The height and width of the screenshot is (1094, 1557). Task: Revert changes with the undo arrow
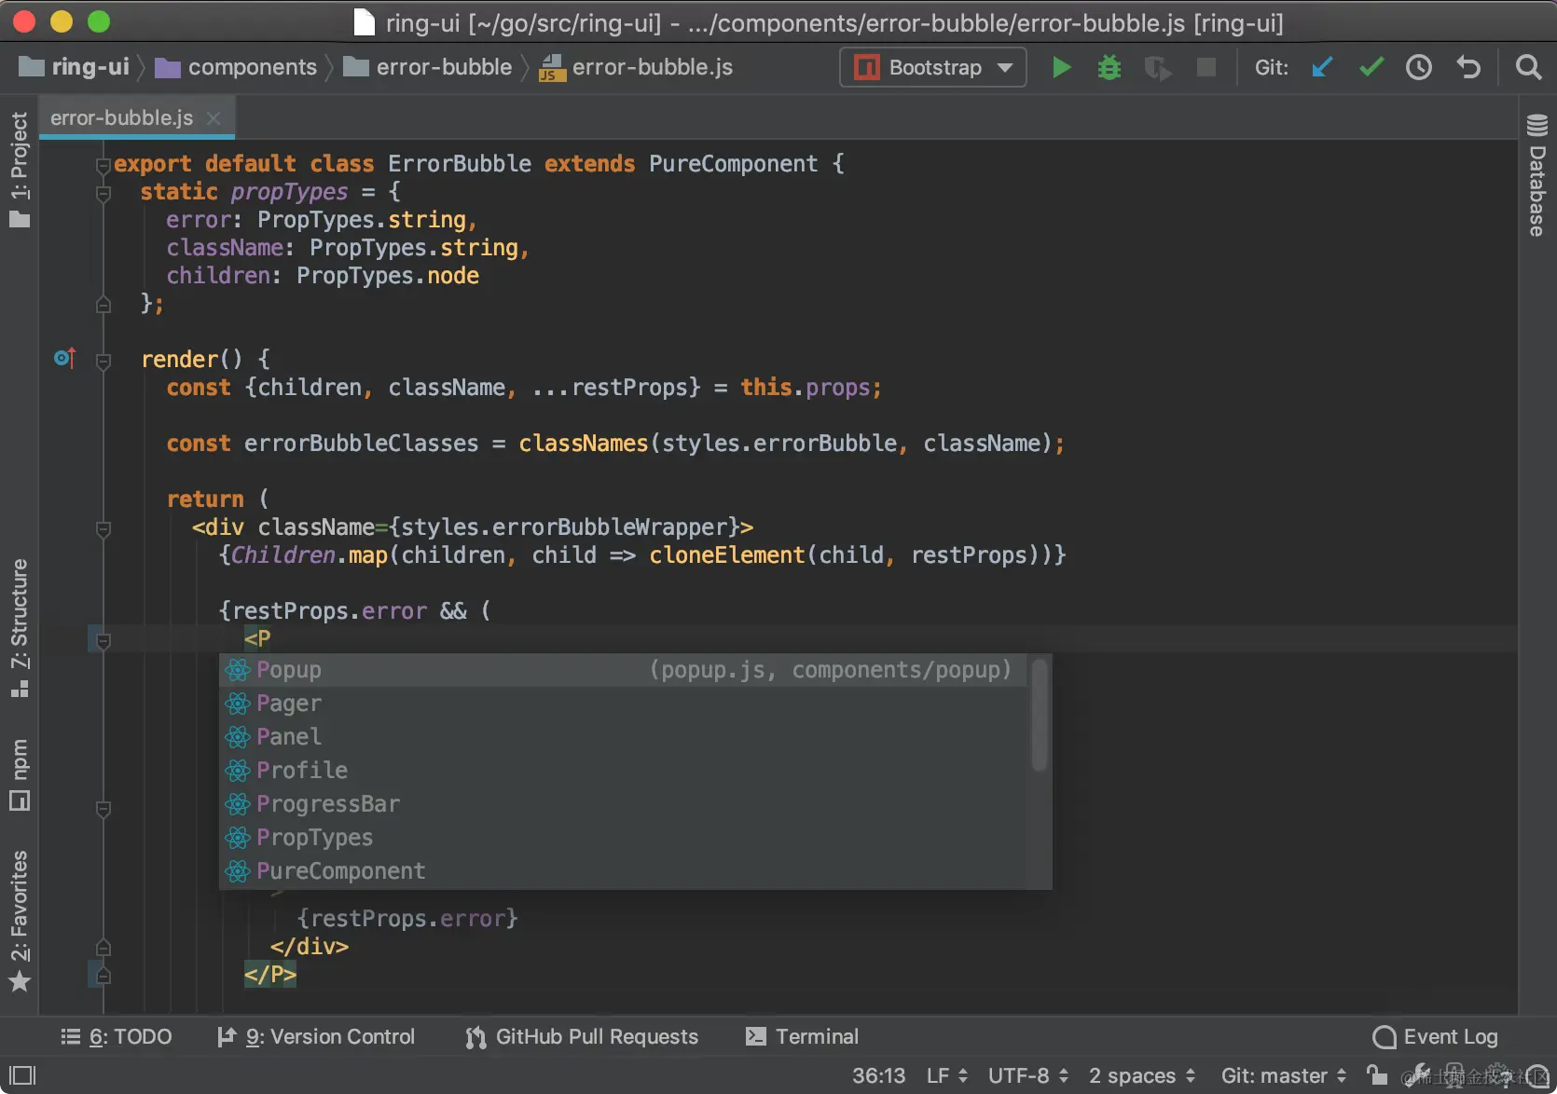pos(1468,67)
